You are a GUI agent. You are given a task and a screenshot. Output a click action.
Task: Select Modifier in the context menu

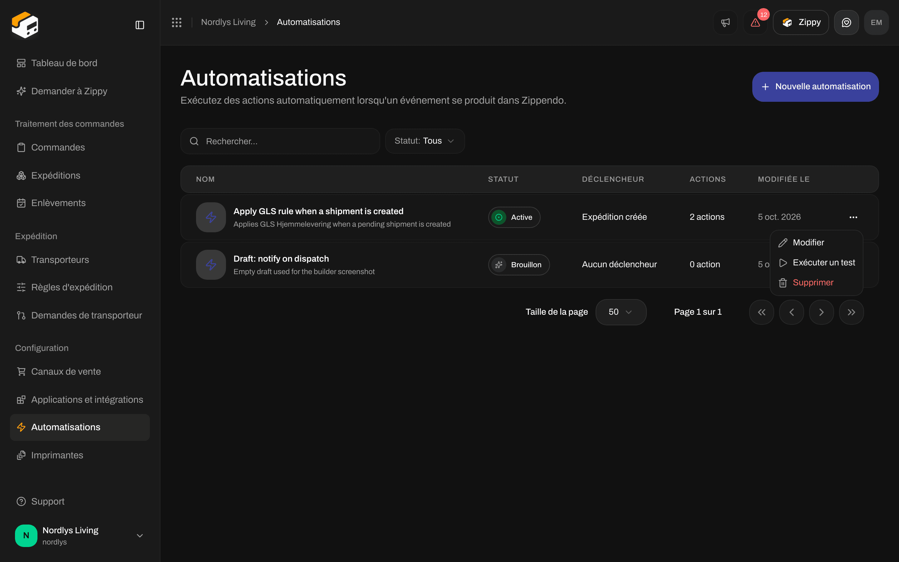tap(816, 243)
